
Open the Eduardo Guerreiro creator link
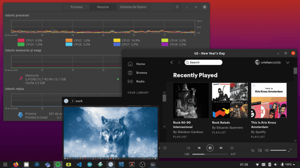pyautogui.click(x=230, y=128)
